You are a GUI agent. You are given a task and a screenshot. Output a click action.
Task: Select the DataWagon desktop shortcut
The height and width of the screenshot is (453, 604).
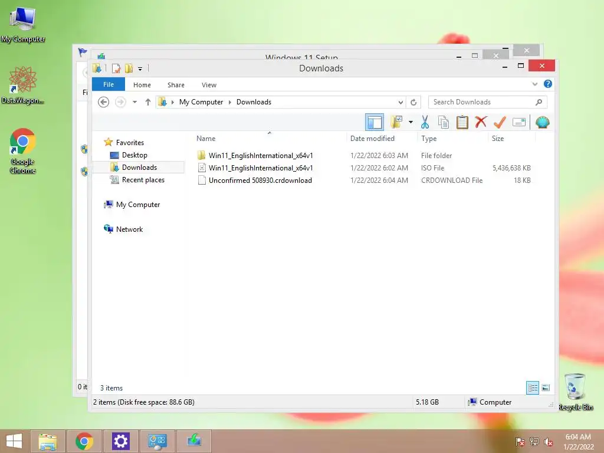coord(23,85)
